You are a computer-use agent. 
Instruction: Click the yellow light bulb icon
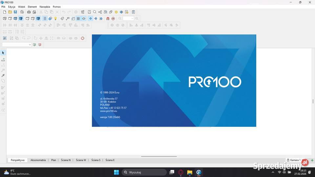click(x=55, y=18)
